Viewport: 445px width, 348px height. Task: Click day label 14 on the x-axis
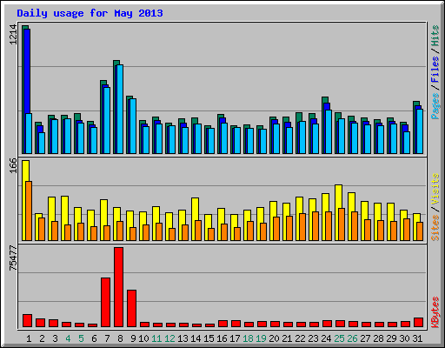(196, 338)
